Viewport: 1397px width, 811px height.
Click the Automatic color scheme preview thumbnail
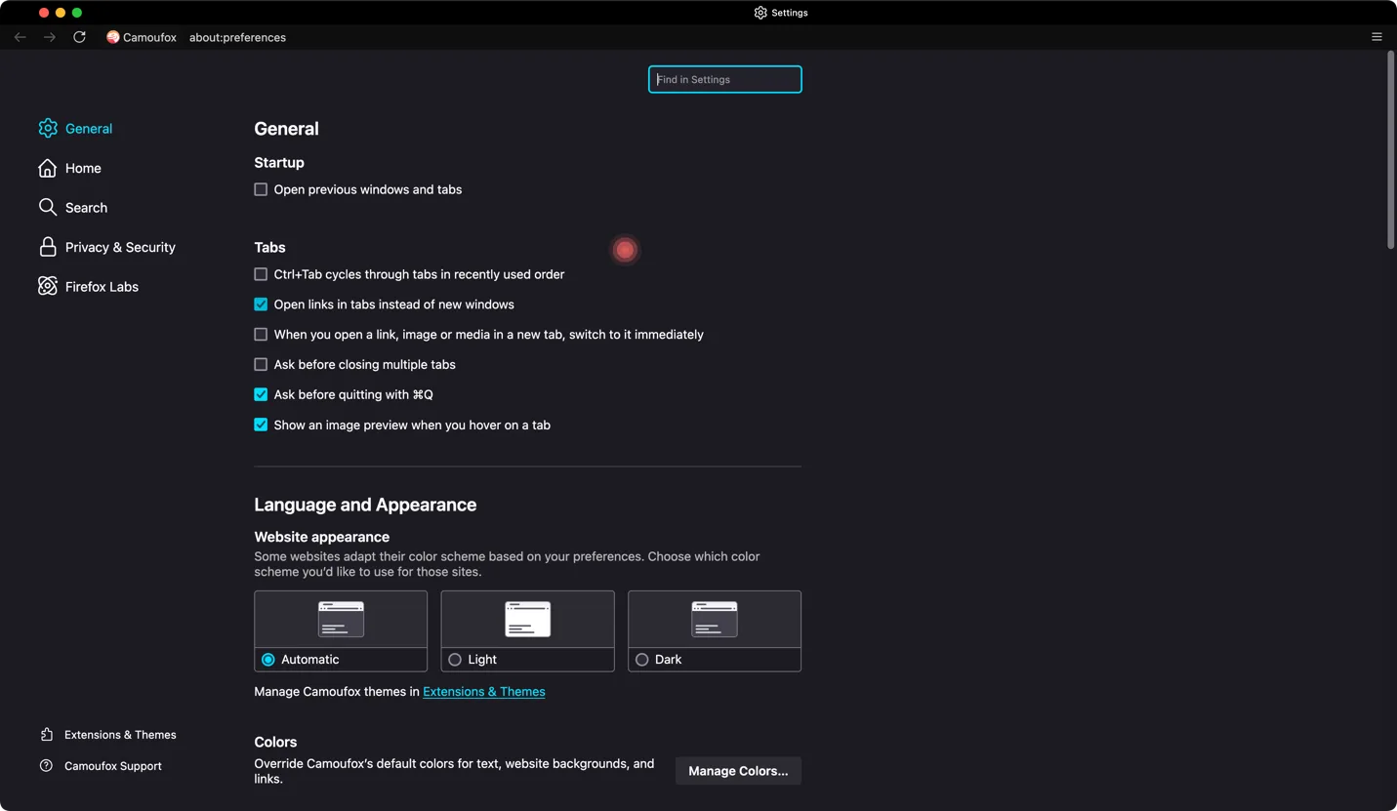click(x=341, y=620)
